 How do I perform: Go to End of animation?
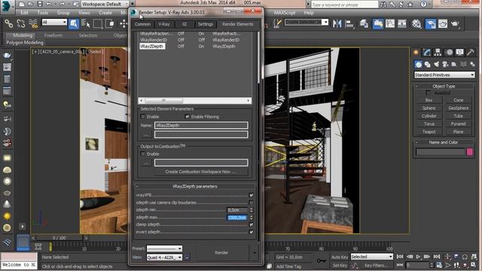click(x=437, y=257)
